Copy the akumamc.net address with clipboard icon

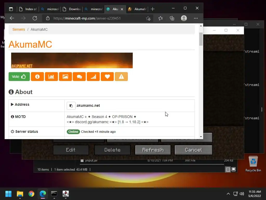point(71,106)
